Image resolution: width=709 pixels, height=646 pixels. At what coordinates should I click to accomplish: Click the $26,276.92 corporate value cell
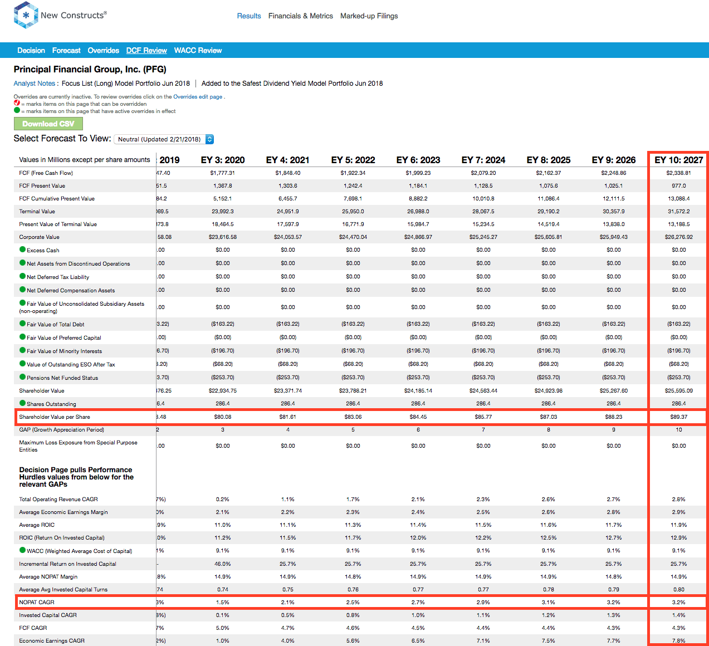[x=678, y=237]
